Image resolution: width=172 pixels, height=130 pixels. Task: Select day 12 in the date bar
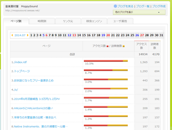[69, 35]
